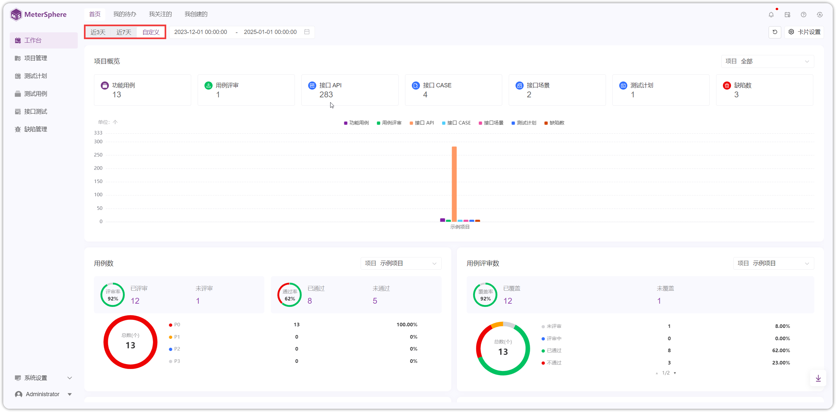Click the MeterSphere logo
Image resolution: width=836 pixels, height=412 pixels.
point(38,15)
